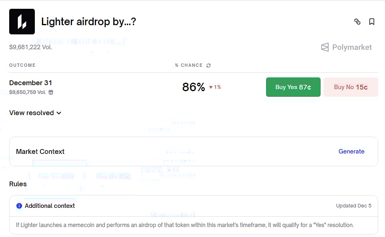Select the Lighter market logo

[22, 22]
